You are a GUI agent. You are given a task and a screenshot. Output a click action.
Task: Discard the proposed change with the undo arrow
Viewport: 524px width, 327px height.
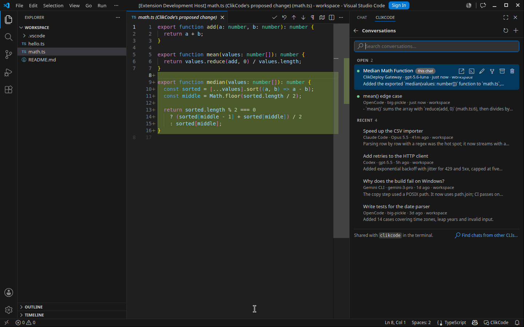(284, 17)
